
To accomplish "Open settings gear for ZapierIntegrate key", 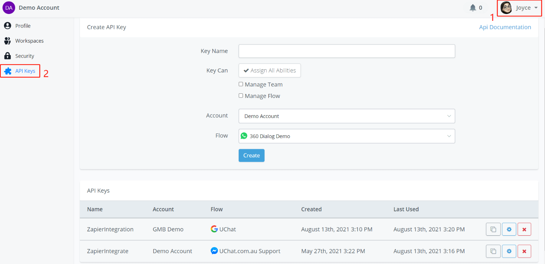I will [509, 251].
